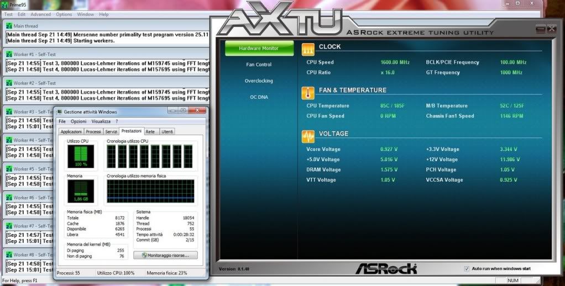The image size is (565, 286).
Task: Click the Main thread window icon
Action: point(8,26)
